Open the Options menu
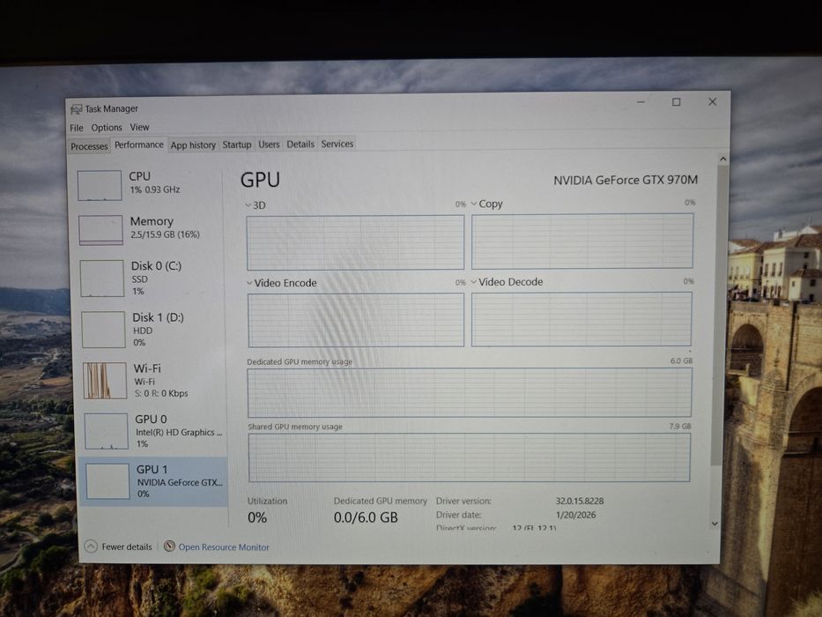Viewport: 822px width, 617px height. point(107,128)
